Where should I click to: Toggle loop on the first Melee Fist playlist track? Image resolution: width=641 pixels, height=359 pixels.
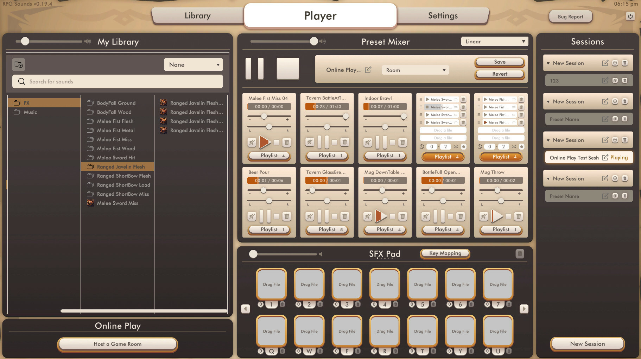pyautogui.click(x=514, y=99)
